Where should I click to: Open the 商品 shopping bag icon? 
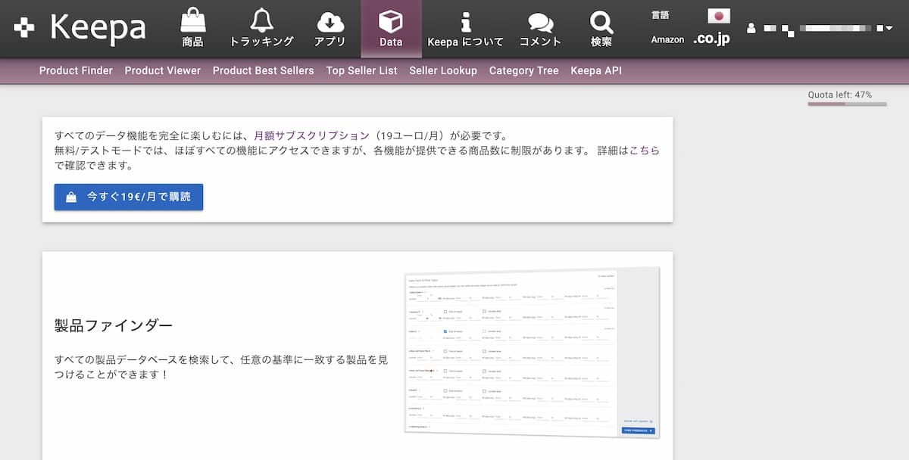tap(192, 20)
